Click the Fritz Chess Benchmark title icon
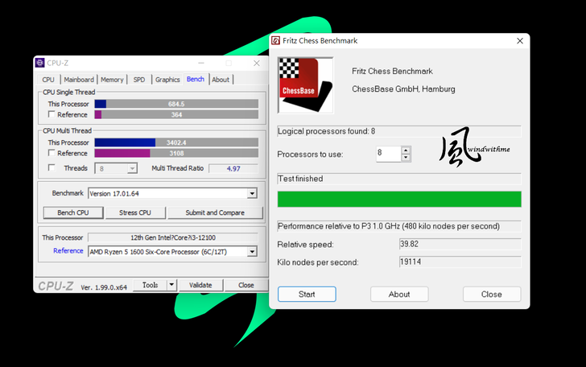The image size is (586, 367). [x=276, y=40]
